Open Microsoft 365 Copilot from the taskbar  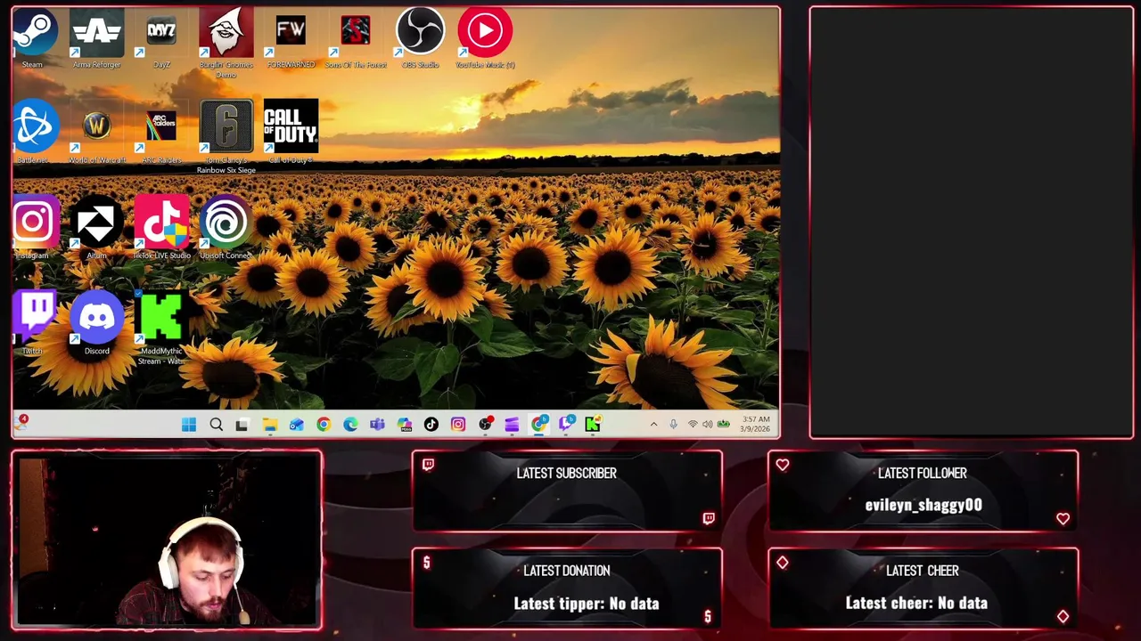(404, 425)
